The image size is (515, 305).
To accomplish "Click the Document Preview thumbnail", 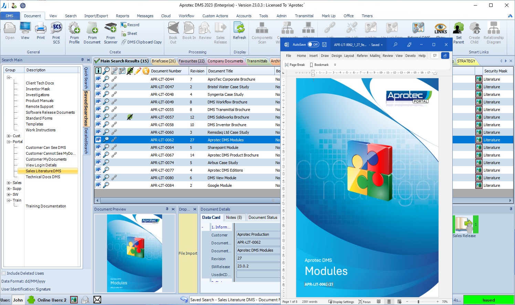I will (135, 253).
